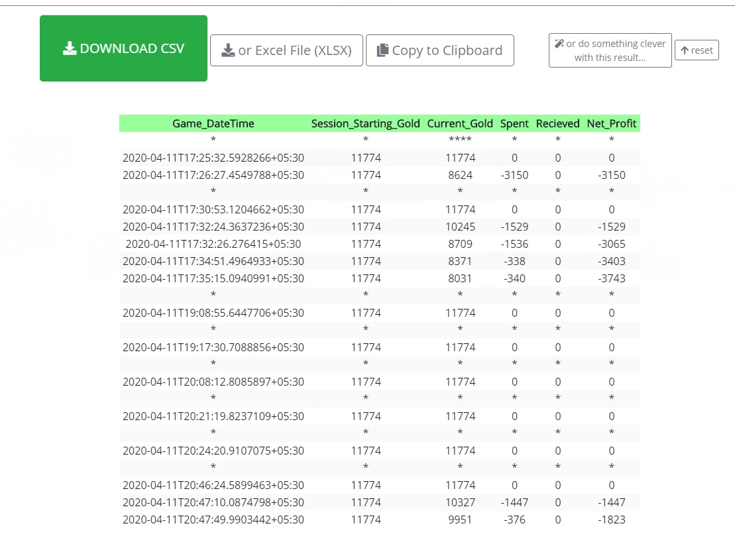Click the up arrow icon on reset

(x=685, y=50)
